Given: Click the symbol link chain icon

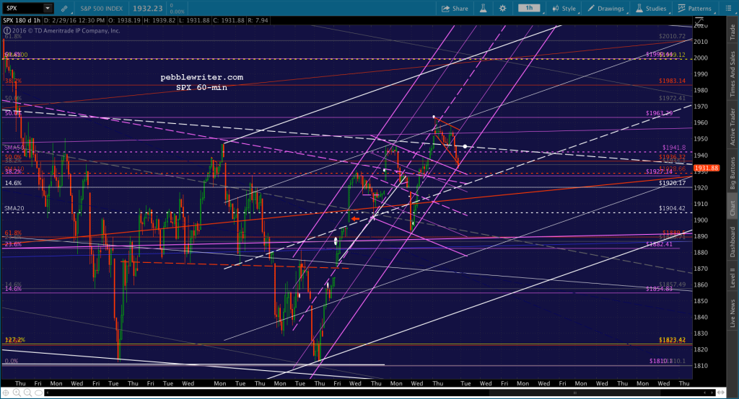Looking at the screenshot, I should pos(64,9).
